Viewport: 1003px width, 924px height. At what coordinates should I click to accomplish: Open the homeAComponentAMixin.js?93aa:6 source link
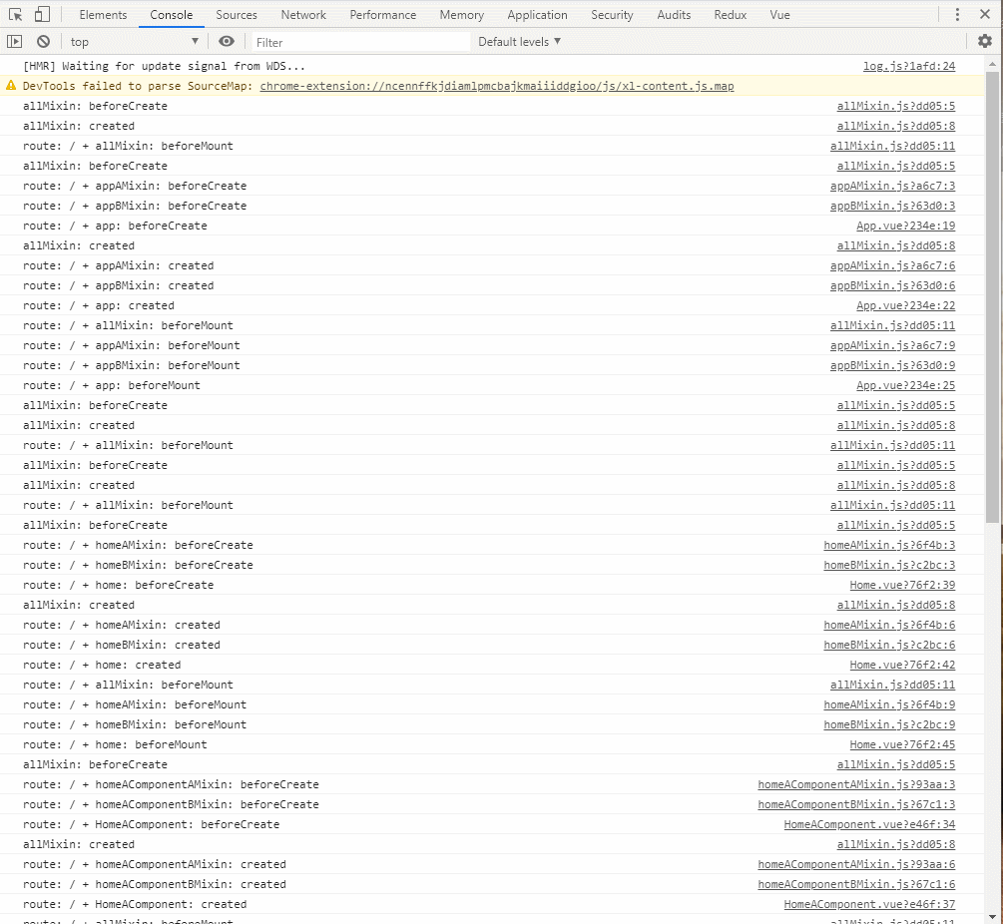(856, 864)
